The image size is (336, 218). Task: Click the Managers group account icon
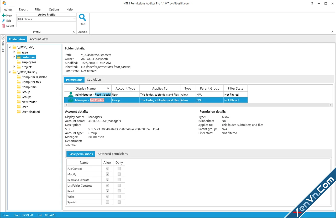[x=71, y=100]
